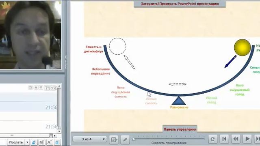The width and height of the screenshot is (260, 146).
Task: Open the Панель управления tab
Action: click(180, 129)
